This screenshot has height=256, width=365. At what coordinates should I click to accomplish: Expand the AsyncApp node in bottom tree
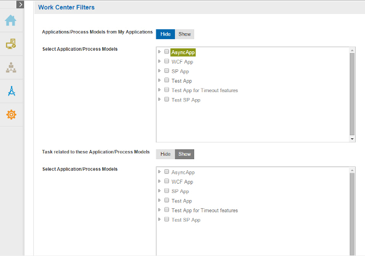tap(160, 172)
